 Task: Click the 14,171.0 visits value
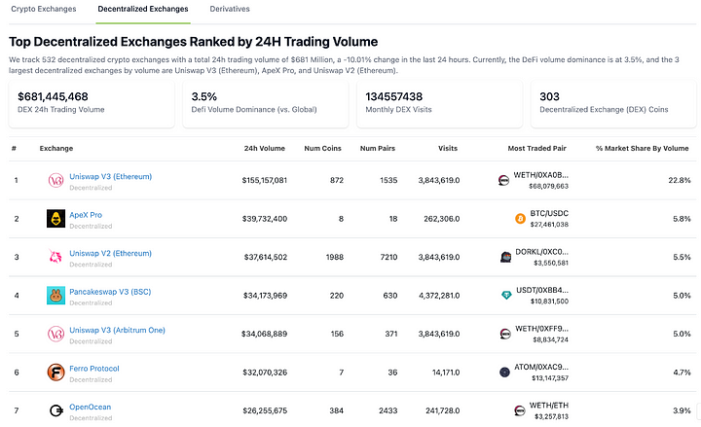446,373
